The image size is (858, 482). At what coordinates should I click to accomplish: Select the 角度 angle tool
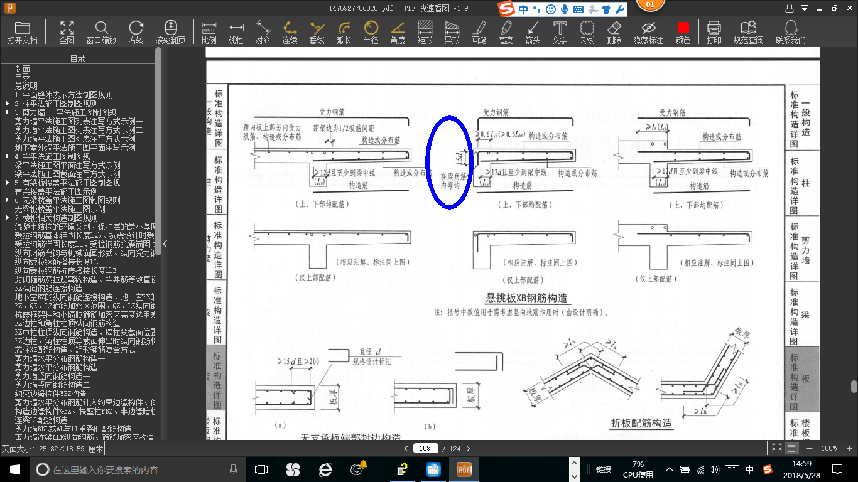[x=398, y=32]
